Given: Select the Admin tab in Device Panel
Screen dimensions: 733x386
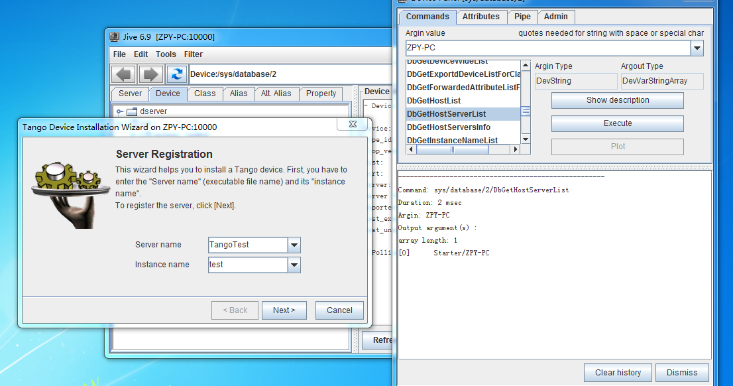Looking at the screenshot, I should point(556,17).
